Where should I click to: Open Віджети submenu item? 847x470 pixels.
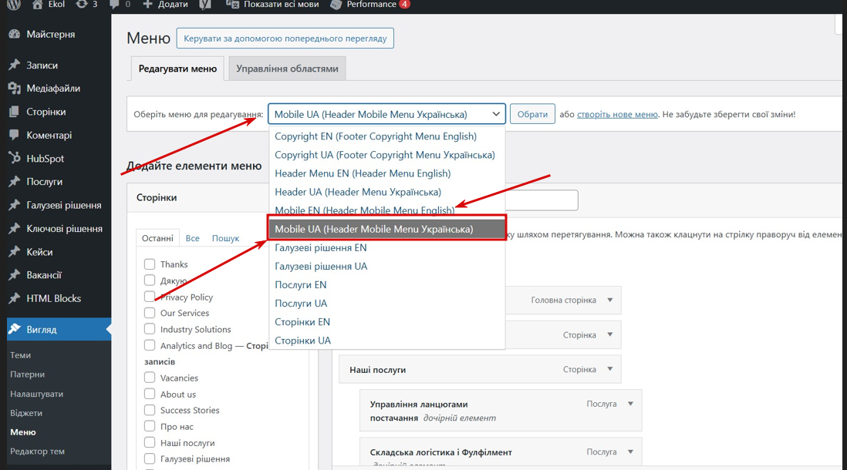[x=26, y=413]
